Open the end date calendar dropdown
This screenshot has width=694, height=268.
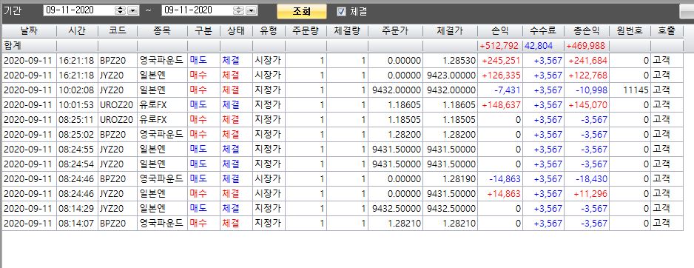click(252, 10)
